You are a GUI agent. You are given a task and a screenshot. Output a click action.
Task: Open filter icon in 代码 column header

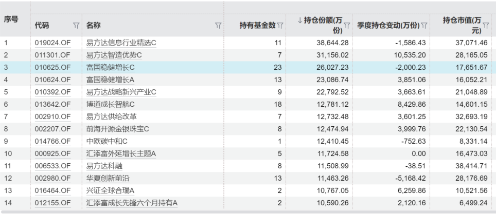(x=76, y=25)
